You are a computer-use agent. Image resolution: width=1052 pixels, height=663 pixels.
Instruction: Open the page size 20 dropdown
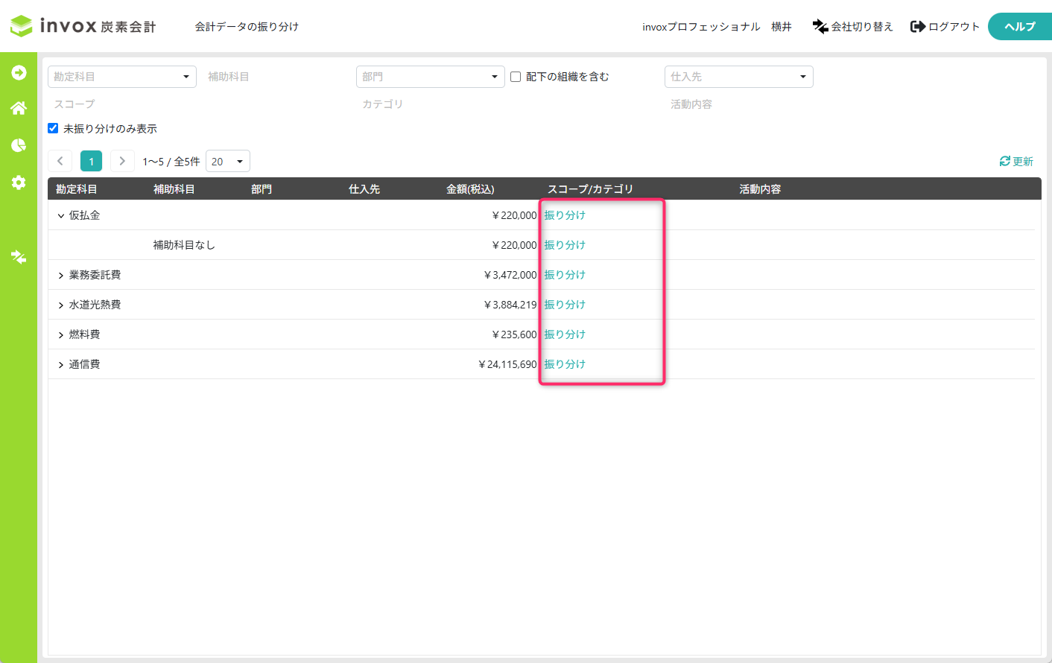[228, 161]
